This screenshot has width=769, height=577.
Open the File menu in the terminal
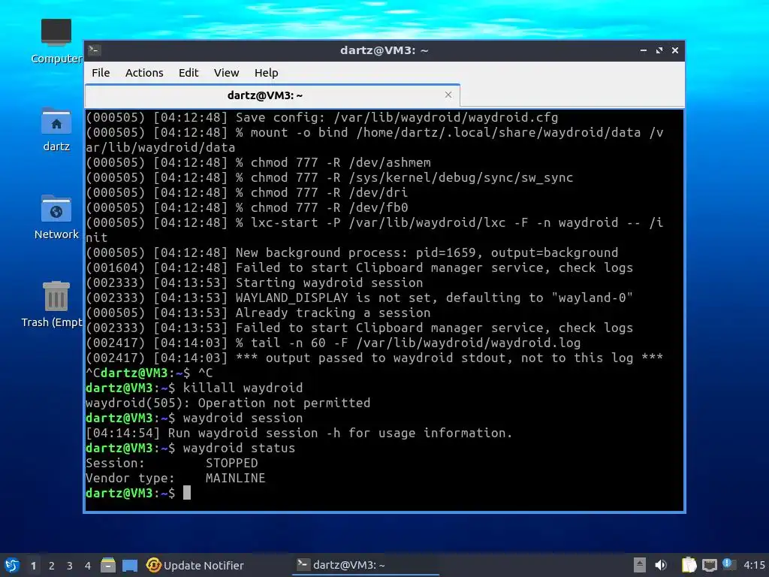101,73
